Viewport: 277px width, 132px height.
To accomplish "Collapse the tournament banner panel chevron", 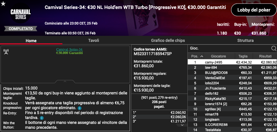I will click(x=65, y=82).
